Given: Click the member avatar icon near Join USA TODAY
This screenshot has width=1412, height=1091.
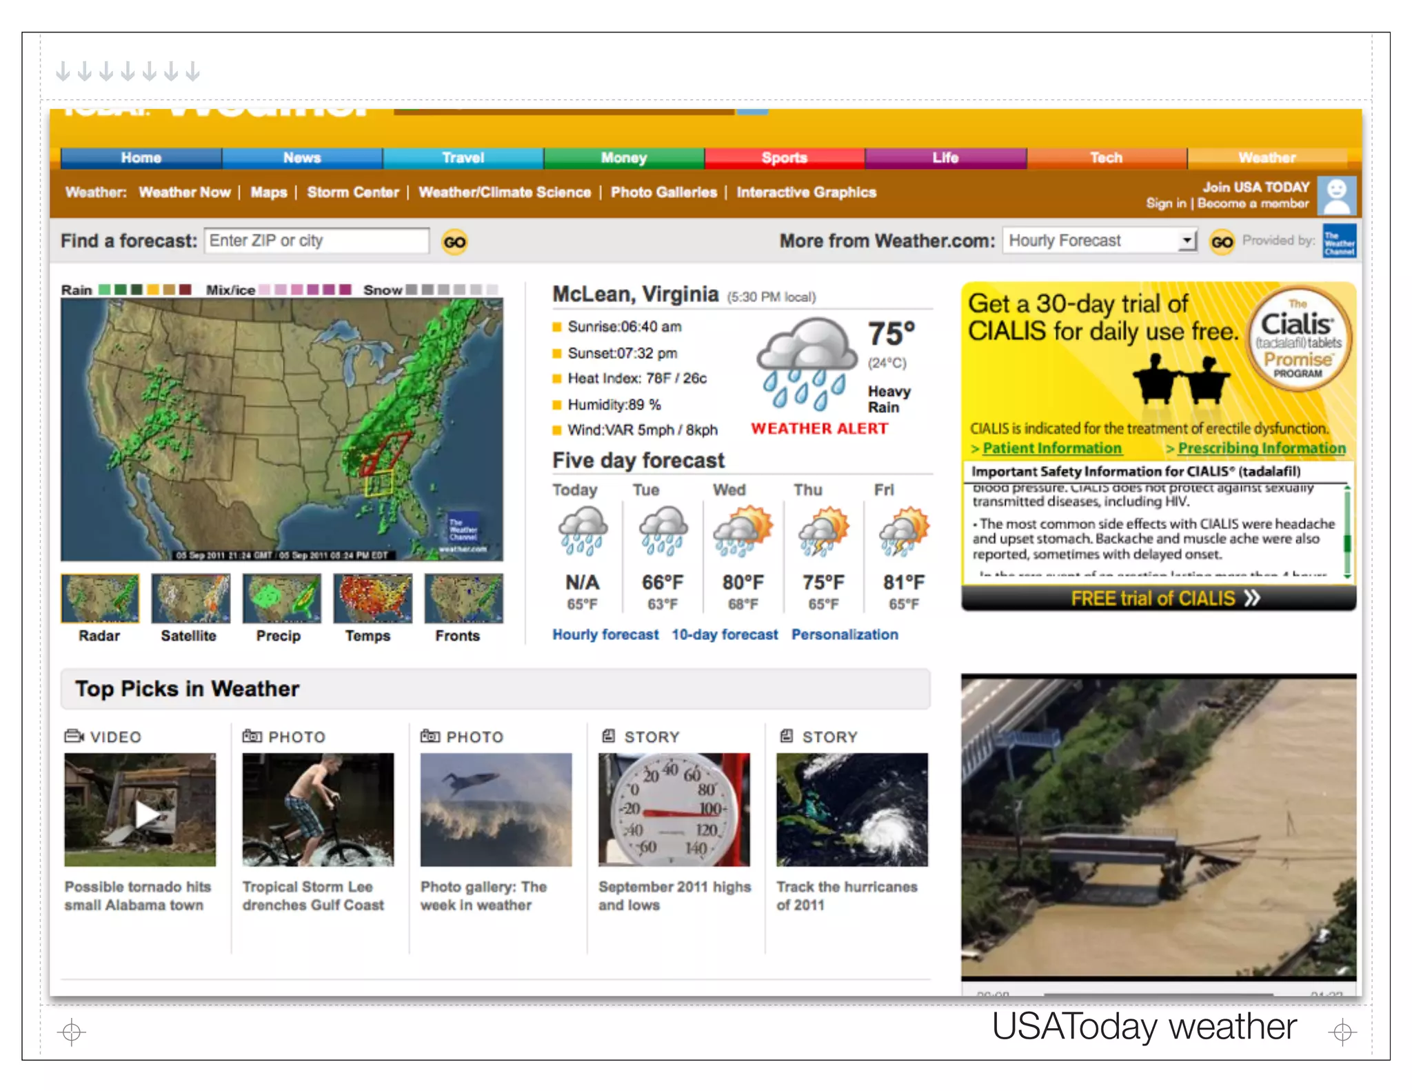Looking at the screenshot, I should coord(1337,195).
